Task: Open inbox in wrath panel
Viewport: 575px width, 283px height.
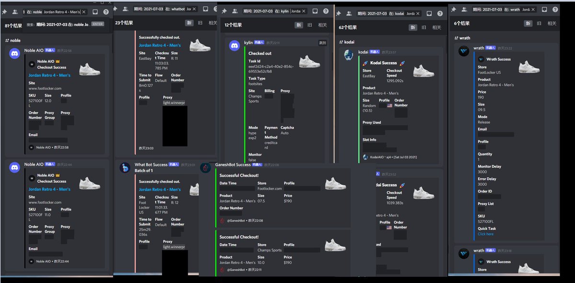Action: pyautogui.click(x=544, y=10)
